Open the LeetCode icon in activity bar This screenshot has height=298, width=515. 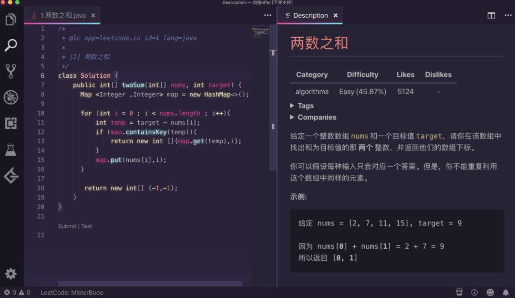click(x=11, y=175)
